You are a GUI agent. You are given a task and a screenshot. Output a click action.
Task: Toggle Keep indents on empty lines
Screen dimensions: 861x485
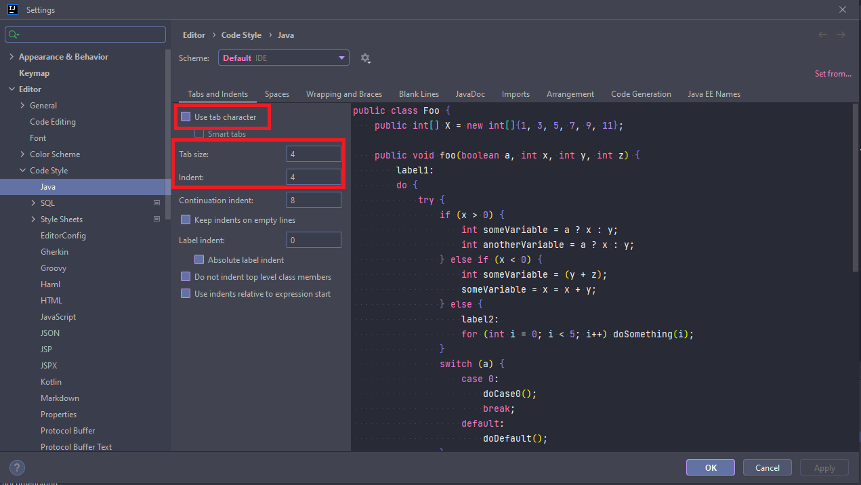point(186,220)
